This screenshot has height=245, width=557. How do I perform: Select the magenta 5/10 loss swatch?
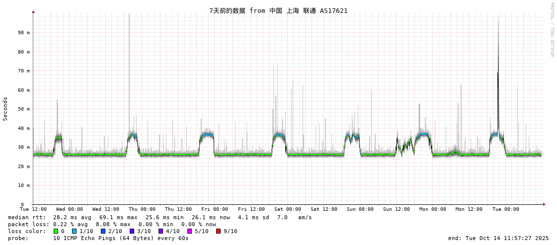point(189,231)
